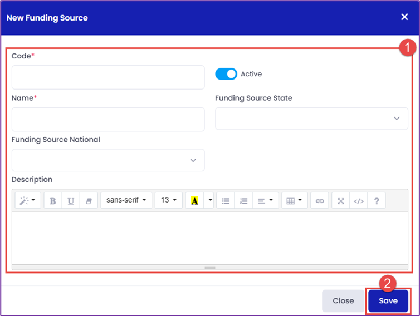
Task: Switch editor to fullscreen mode
Action: 341,200
